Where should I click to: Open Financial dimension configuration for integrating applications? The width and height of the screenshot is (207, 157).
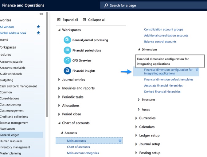[x=168, y=71]
